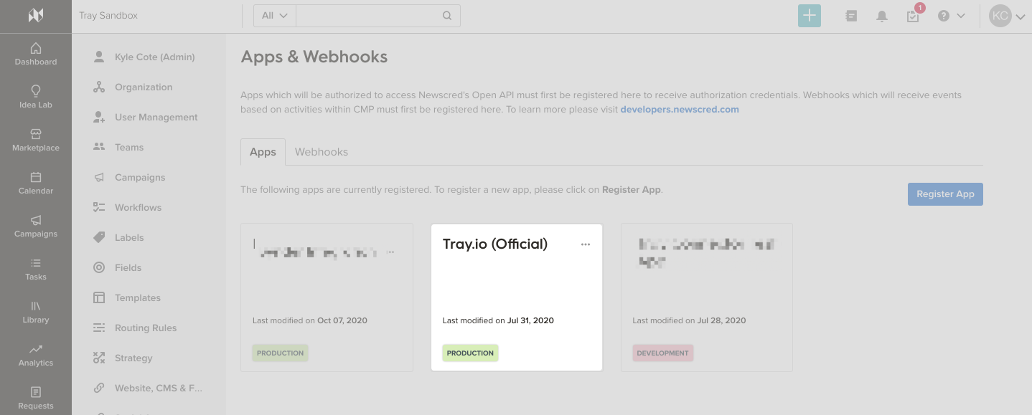Switch to the Webhooks tab
This screenshot has height=415, width=1032.
321,151
